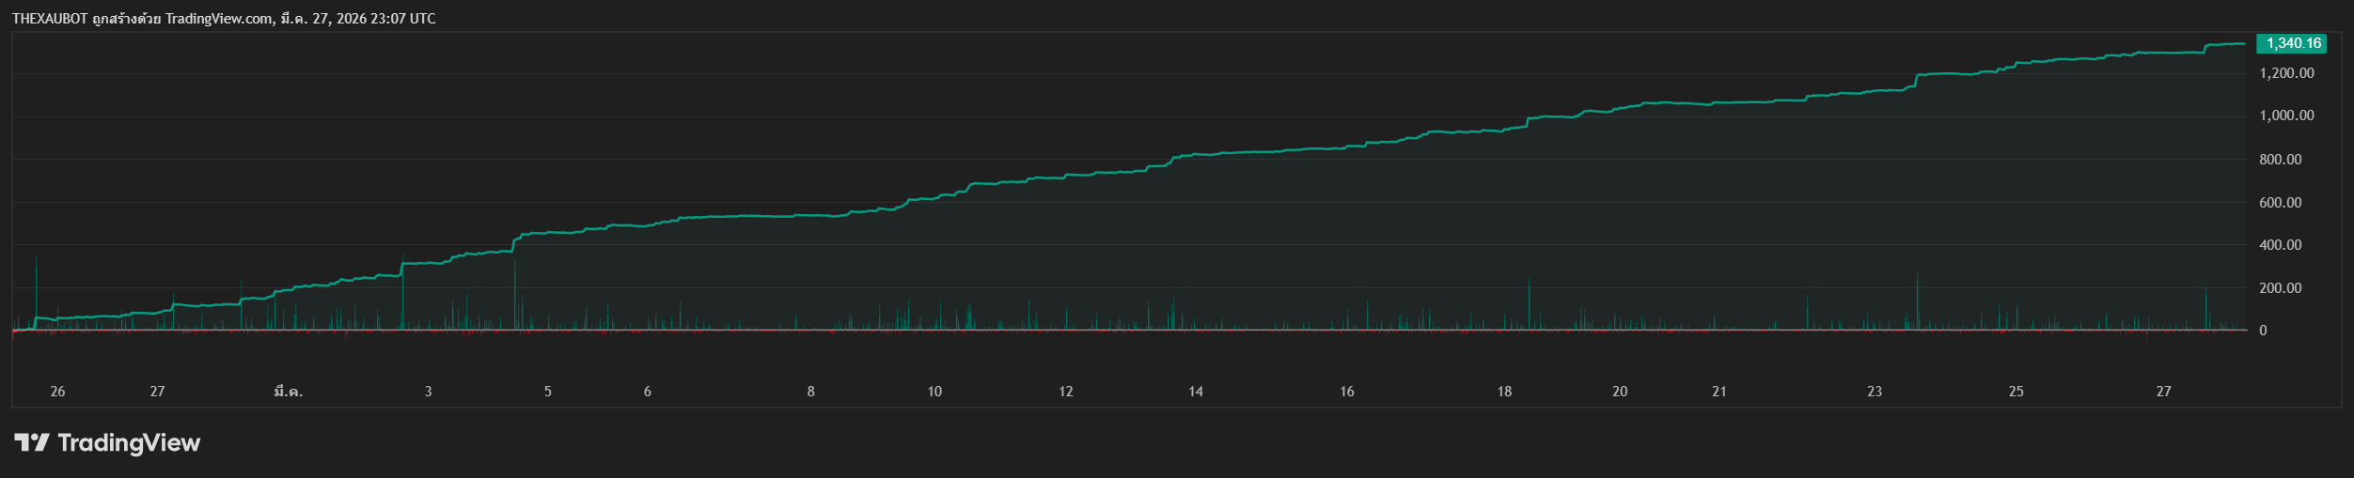Click the date label 10 on time axis

(934, 392)
